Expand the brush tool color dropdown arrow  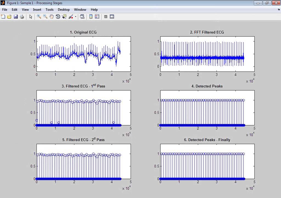75,17
